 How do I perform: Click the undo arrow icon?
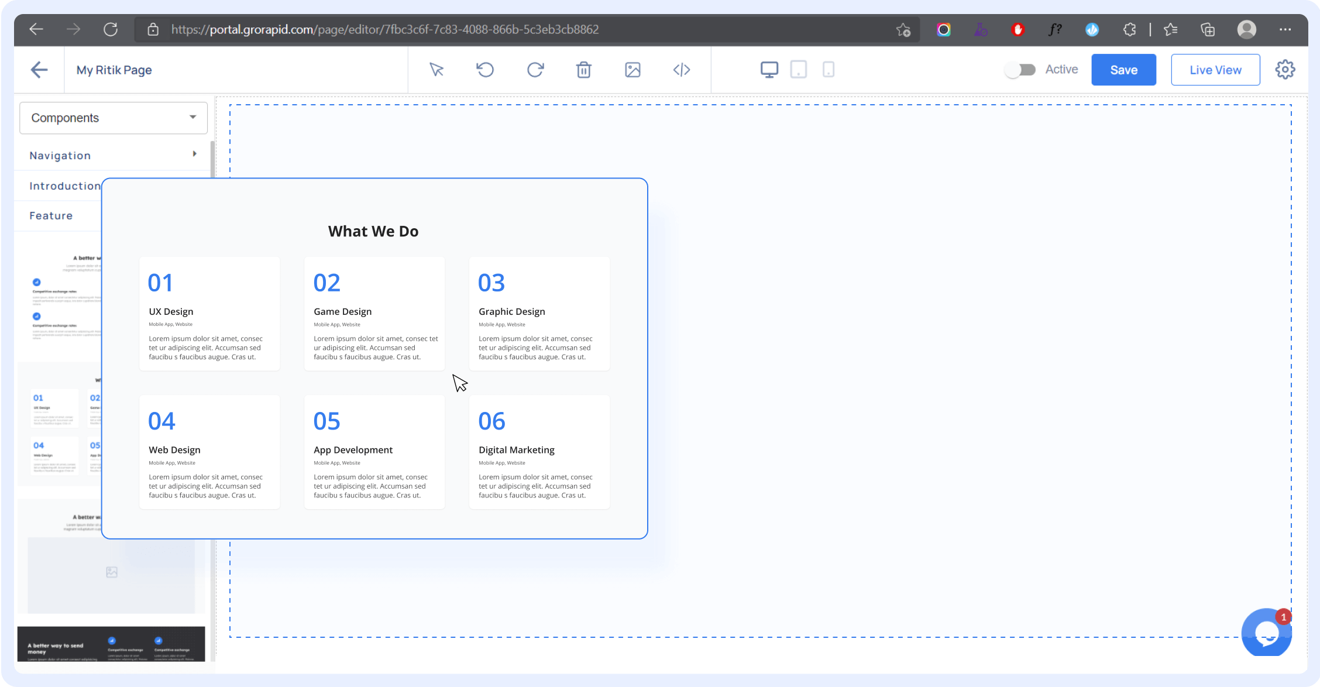(x=485, y=70)
